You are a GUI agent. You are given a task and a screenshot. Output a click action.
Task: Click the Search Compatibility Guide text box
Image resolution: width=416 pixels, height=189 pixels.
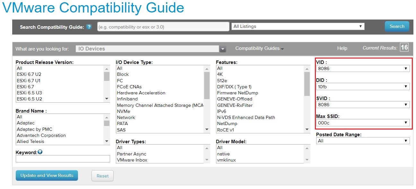pos(163,27)
